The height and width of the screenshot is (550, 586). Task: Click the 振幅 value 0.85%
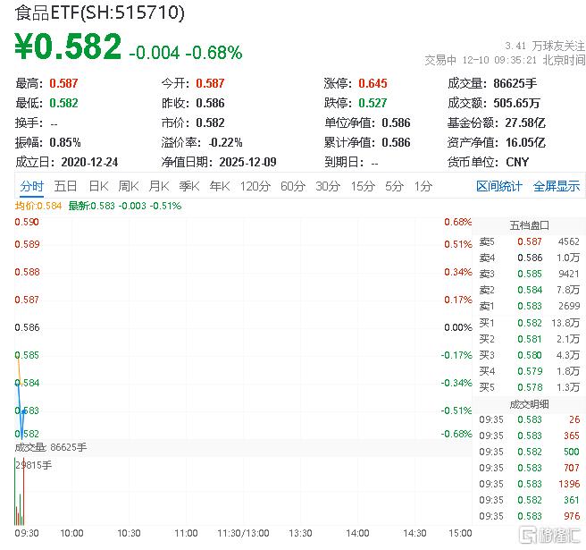click(65, 142)
